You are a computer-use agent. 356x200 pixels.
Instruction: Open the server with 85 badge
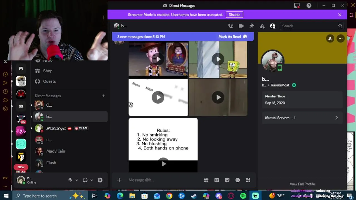21,119
